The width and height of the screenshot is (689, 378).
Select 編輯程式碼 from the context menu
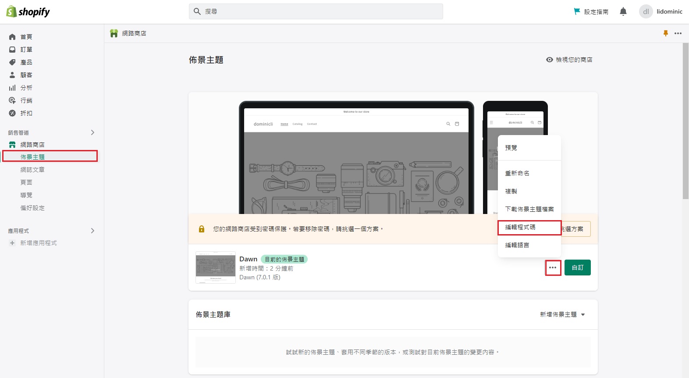point(520,227)
